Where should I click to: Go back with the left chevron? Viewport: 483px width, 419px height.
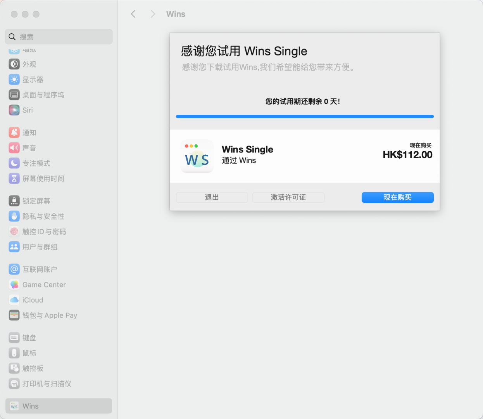click(x=133, y=14)
